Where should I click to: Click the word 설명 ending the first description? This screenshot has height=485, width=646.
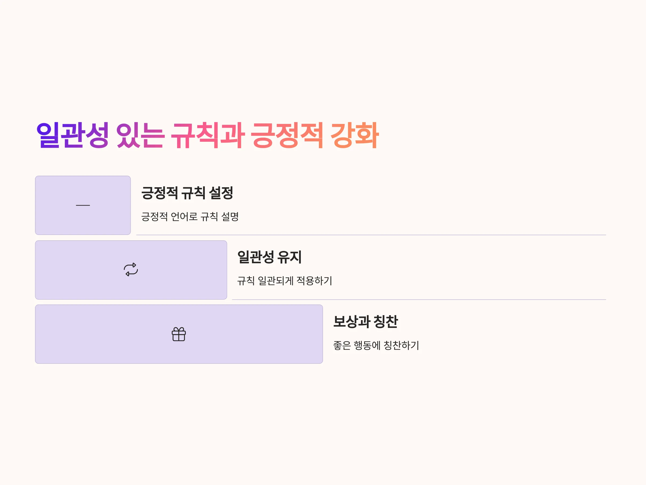(x=230, y=217)
